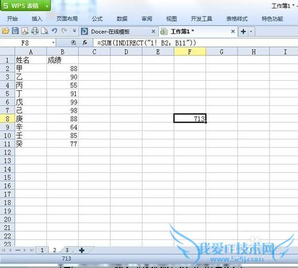Click the Name Box showing F8

[x=25, y=43]
